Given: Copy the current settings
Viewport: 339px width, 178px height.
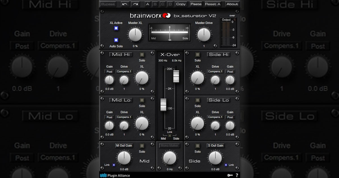Looking at the screenshot, I should (x=181, y=4).
